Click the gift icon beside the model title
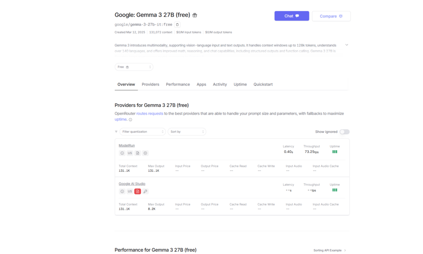The height and width of the screenshot is (254, 423). pyautogui.click(x=194, y=15)
